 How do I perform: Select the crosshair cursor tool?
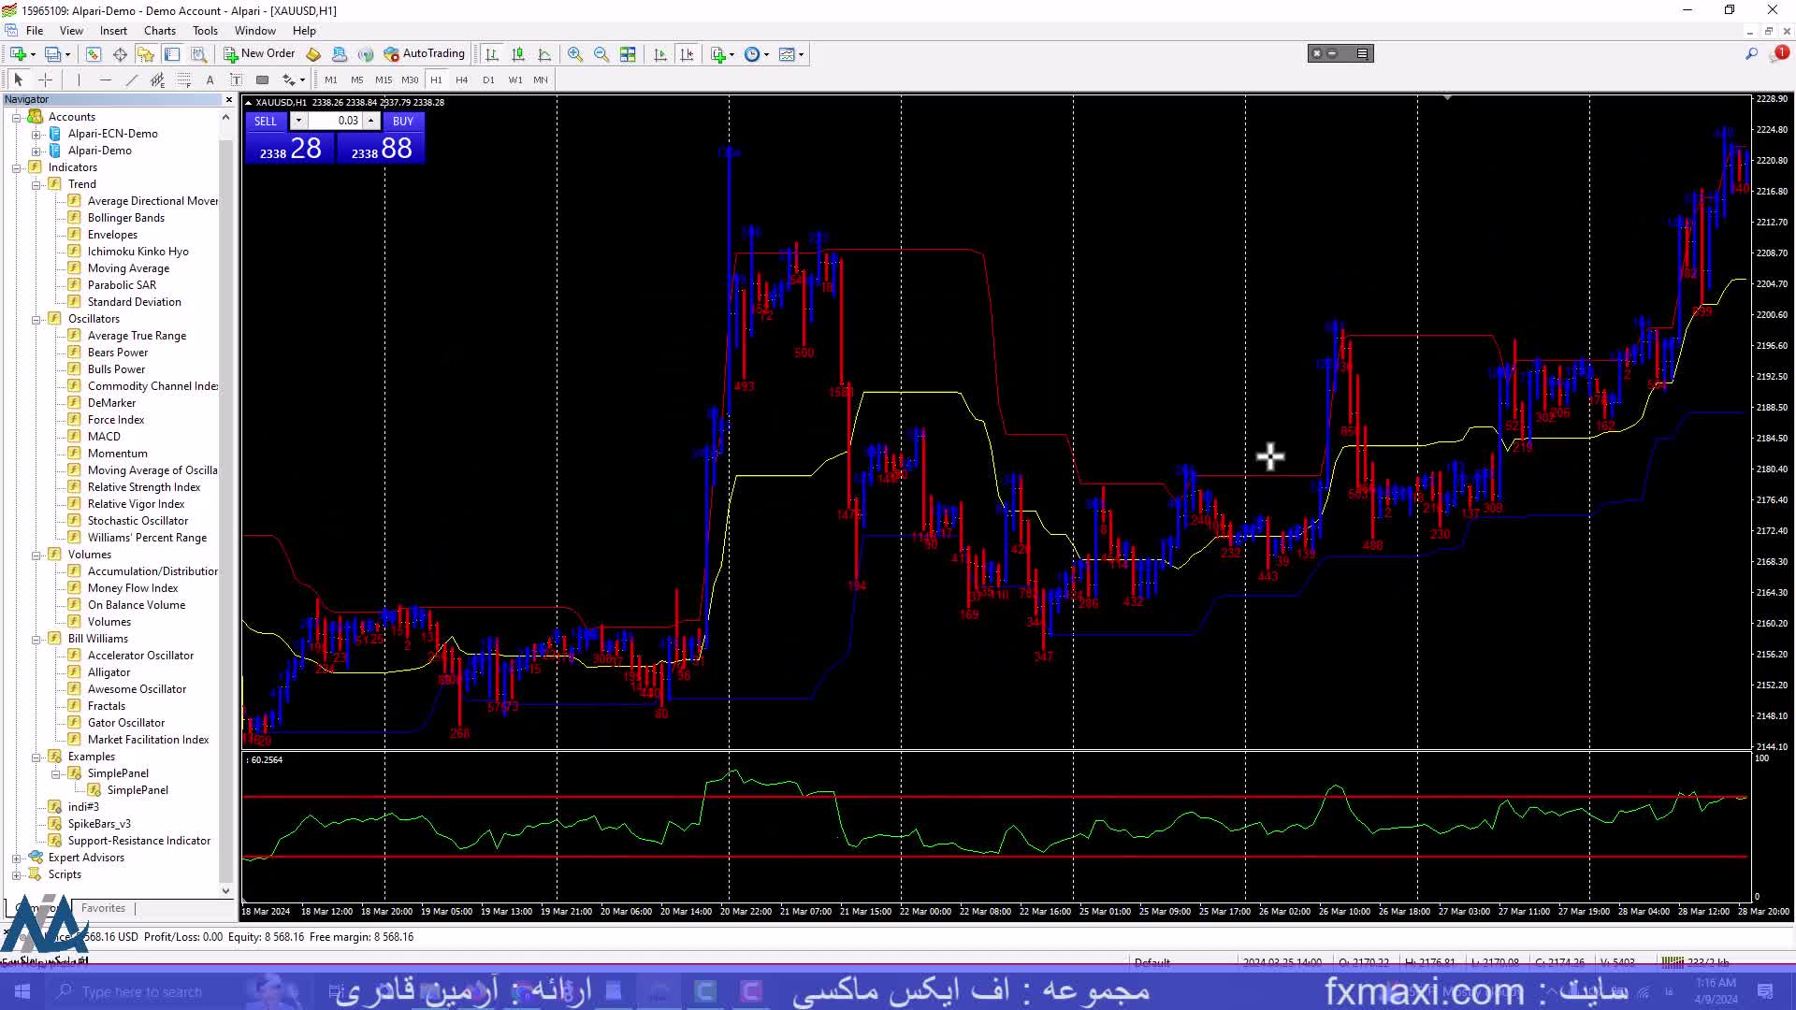[45, 79]
